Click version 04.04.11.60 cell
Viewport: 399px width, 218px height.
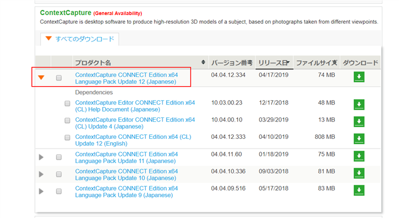click(x=226, y=154)
